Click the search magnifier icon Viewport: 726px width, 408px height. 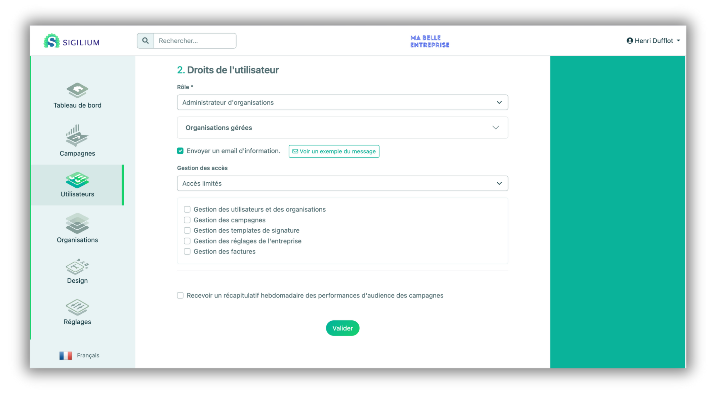(x=145, y=41)
